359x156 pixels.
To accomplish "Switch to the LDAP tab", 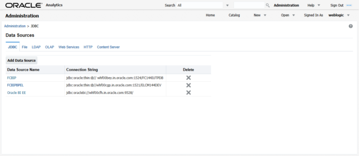I will tap(36, 47).
